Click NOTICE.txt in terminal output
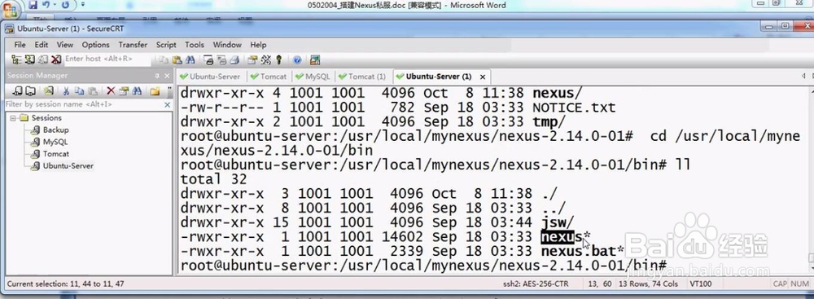This screenshot has width=814, height=299. click(x=574, y=108)
